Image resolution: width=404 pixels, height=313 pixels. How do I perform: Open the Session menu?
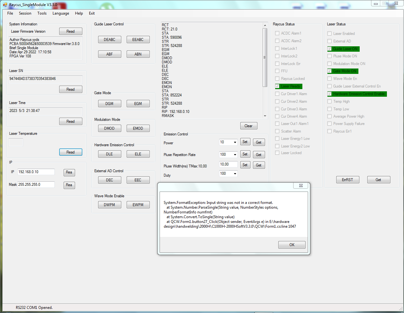point(25,13)
